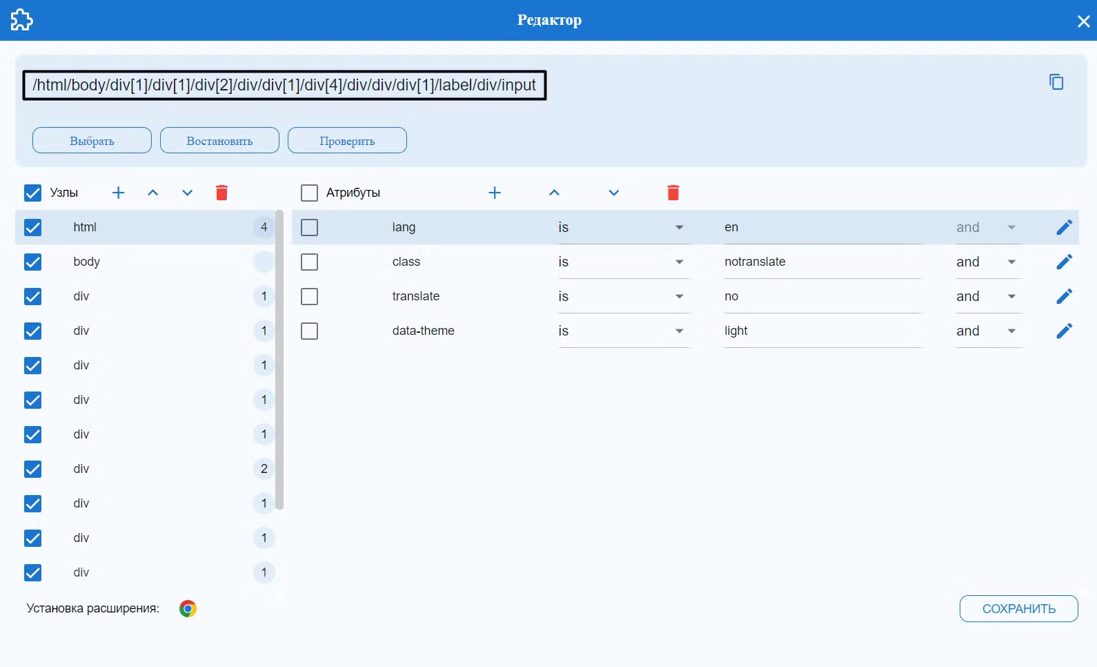Open the 'is' operator dropdown for translate

pyautogui.click(x=624, y=296)
